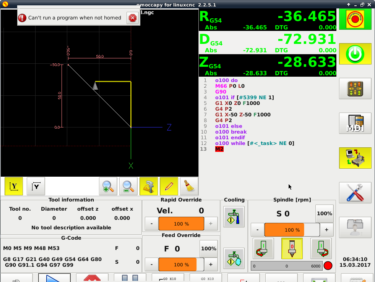This screenshot has width=375, height=282.
Task: Toggle the pencil toolpath display button
Action: 169,186
